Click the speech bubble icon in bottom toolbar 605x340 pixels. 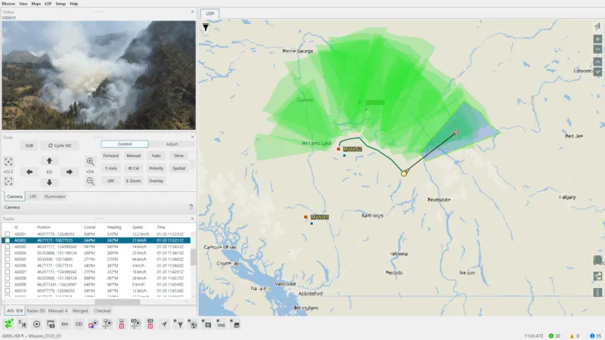[206, 324]
